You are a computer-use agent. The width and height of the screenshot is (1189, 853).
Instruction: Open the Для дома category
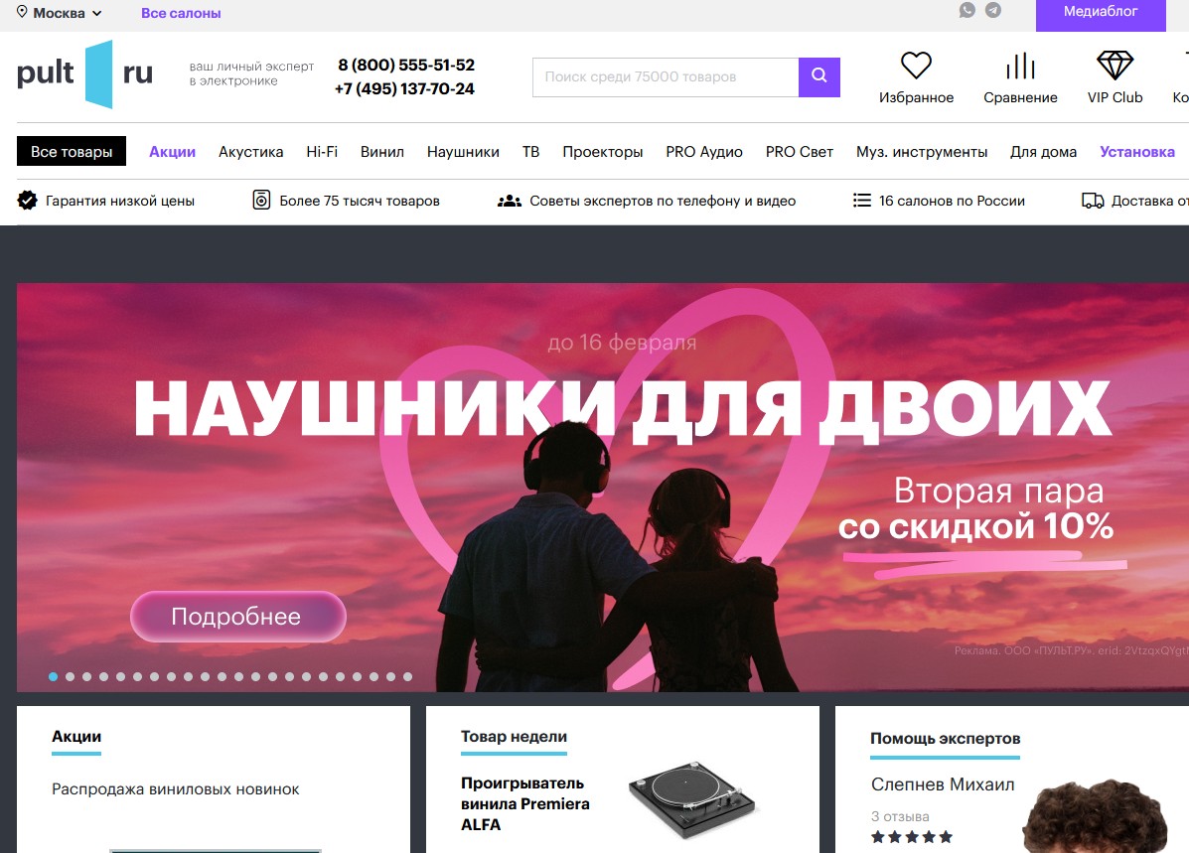tap(1043, 152)
